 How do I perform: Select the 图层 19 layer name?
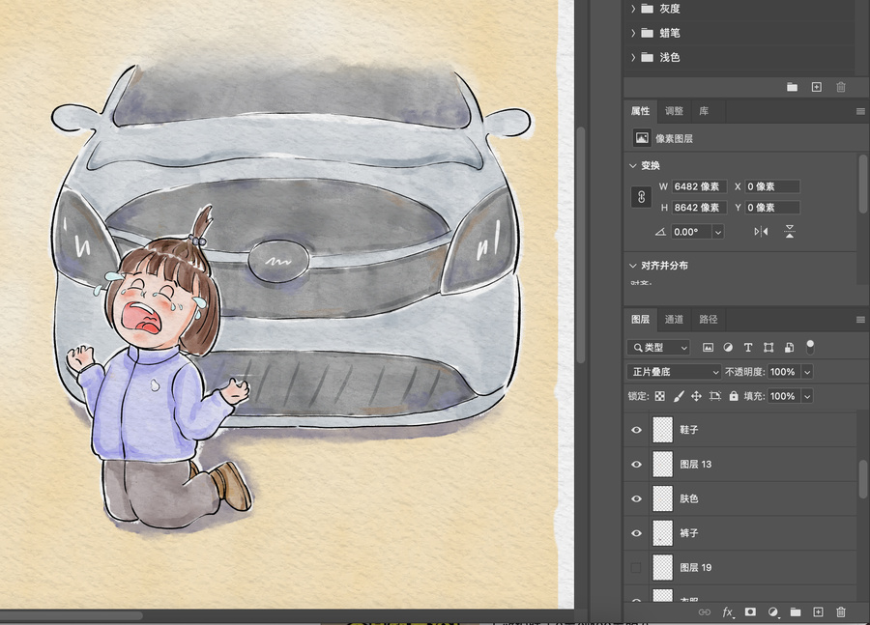point(696,567)
